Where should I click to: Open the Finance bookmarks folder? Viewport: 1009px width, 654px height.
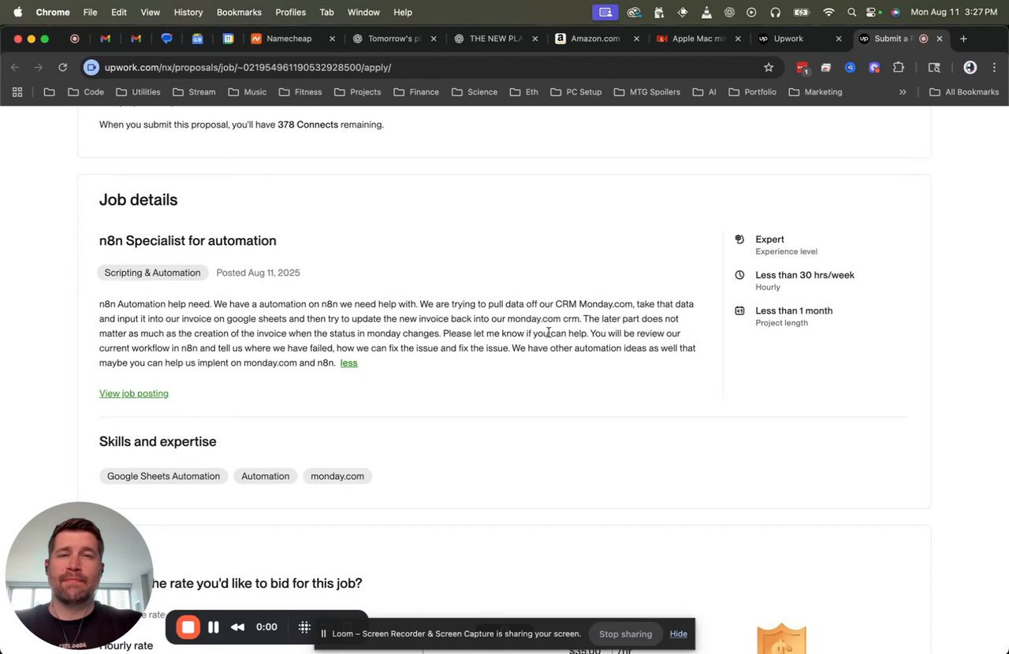416,92
